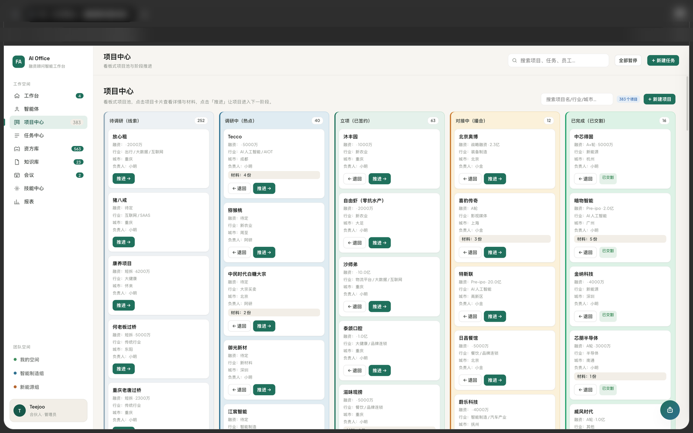Click 退回 on the 中芯得固 card
Image resolution: width=693 pixels, height=433 pixels.
586,179
